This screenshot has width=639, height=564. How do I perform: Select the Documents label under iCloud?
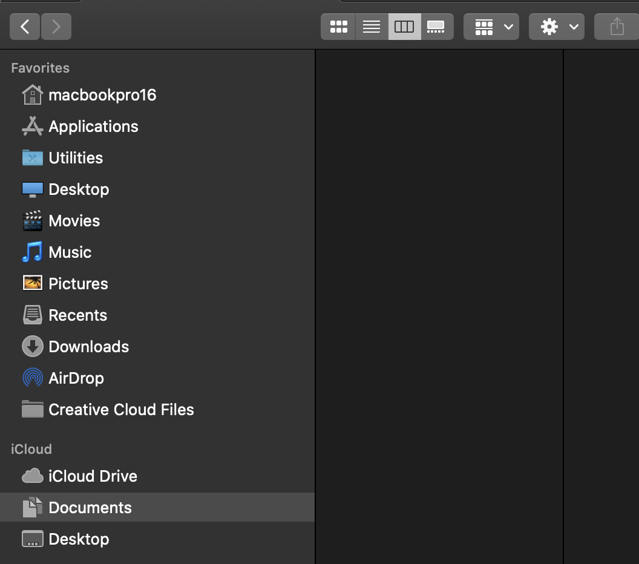(90, 507)
